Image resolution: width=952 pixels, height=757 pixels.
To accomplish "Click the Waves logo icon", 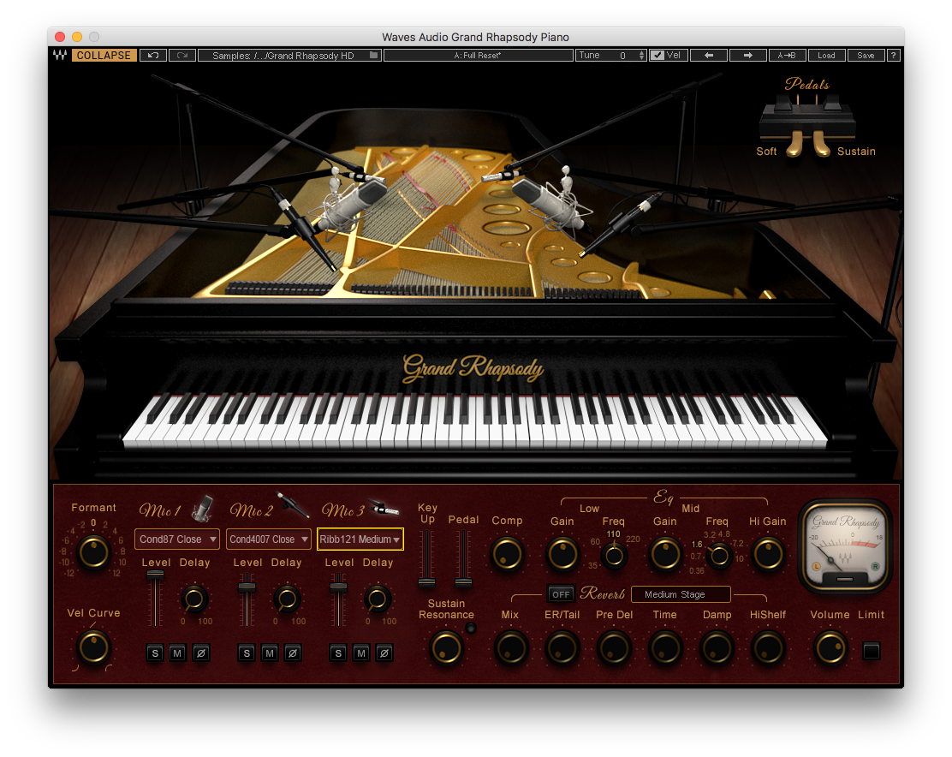I will [60, 56].
